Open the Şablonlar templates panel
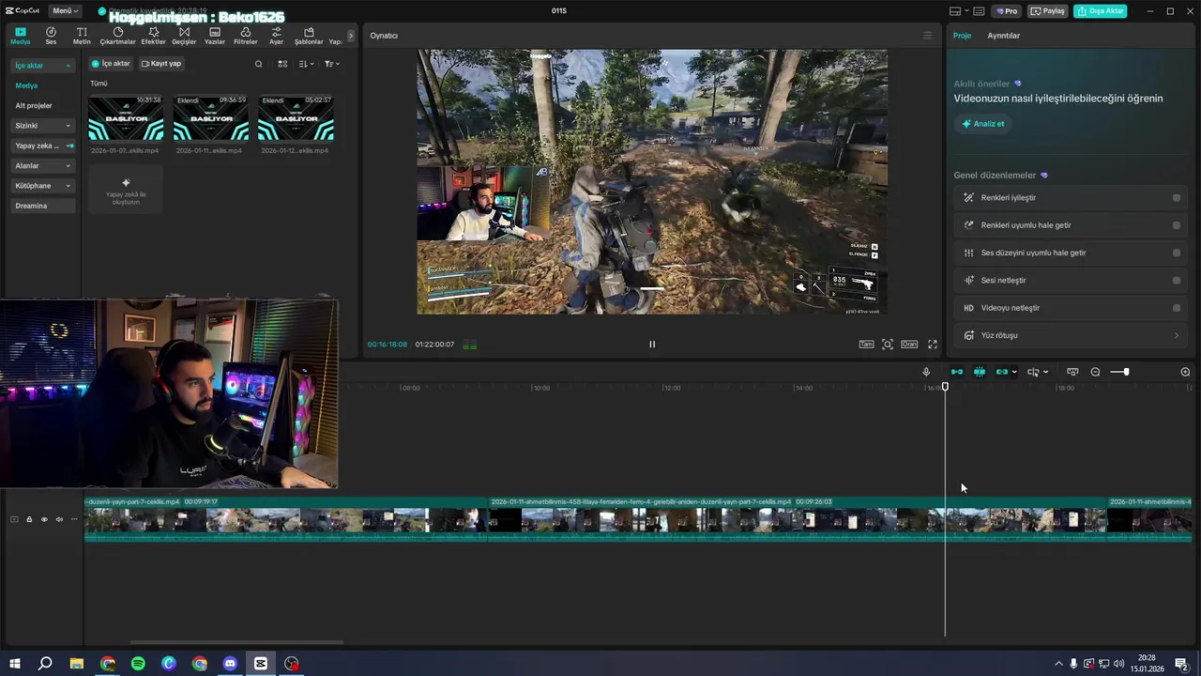This screenshot has width=1201, height=676. click(309, 36)
